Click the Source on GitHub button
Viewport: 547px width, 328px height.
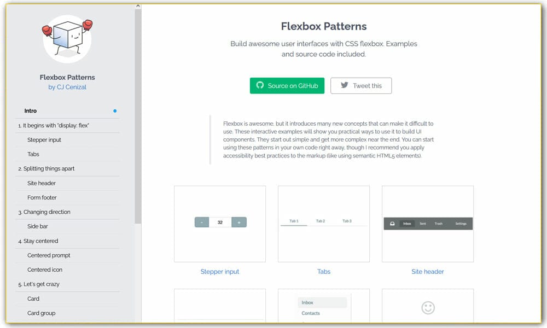point(287,86)
